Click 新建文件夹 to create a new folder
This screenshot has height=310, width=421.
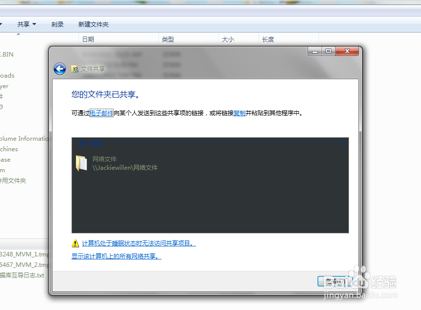click(93, 24)
